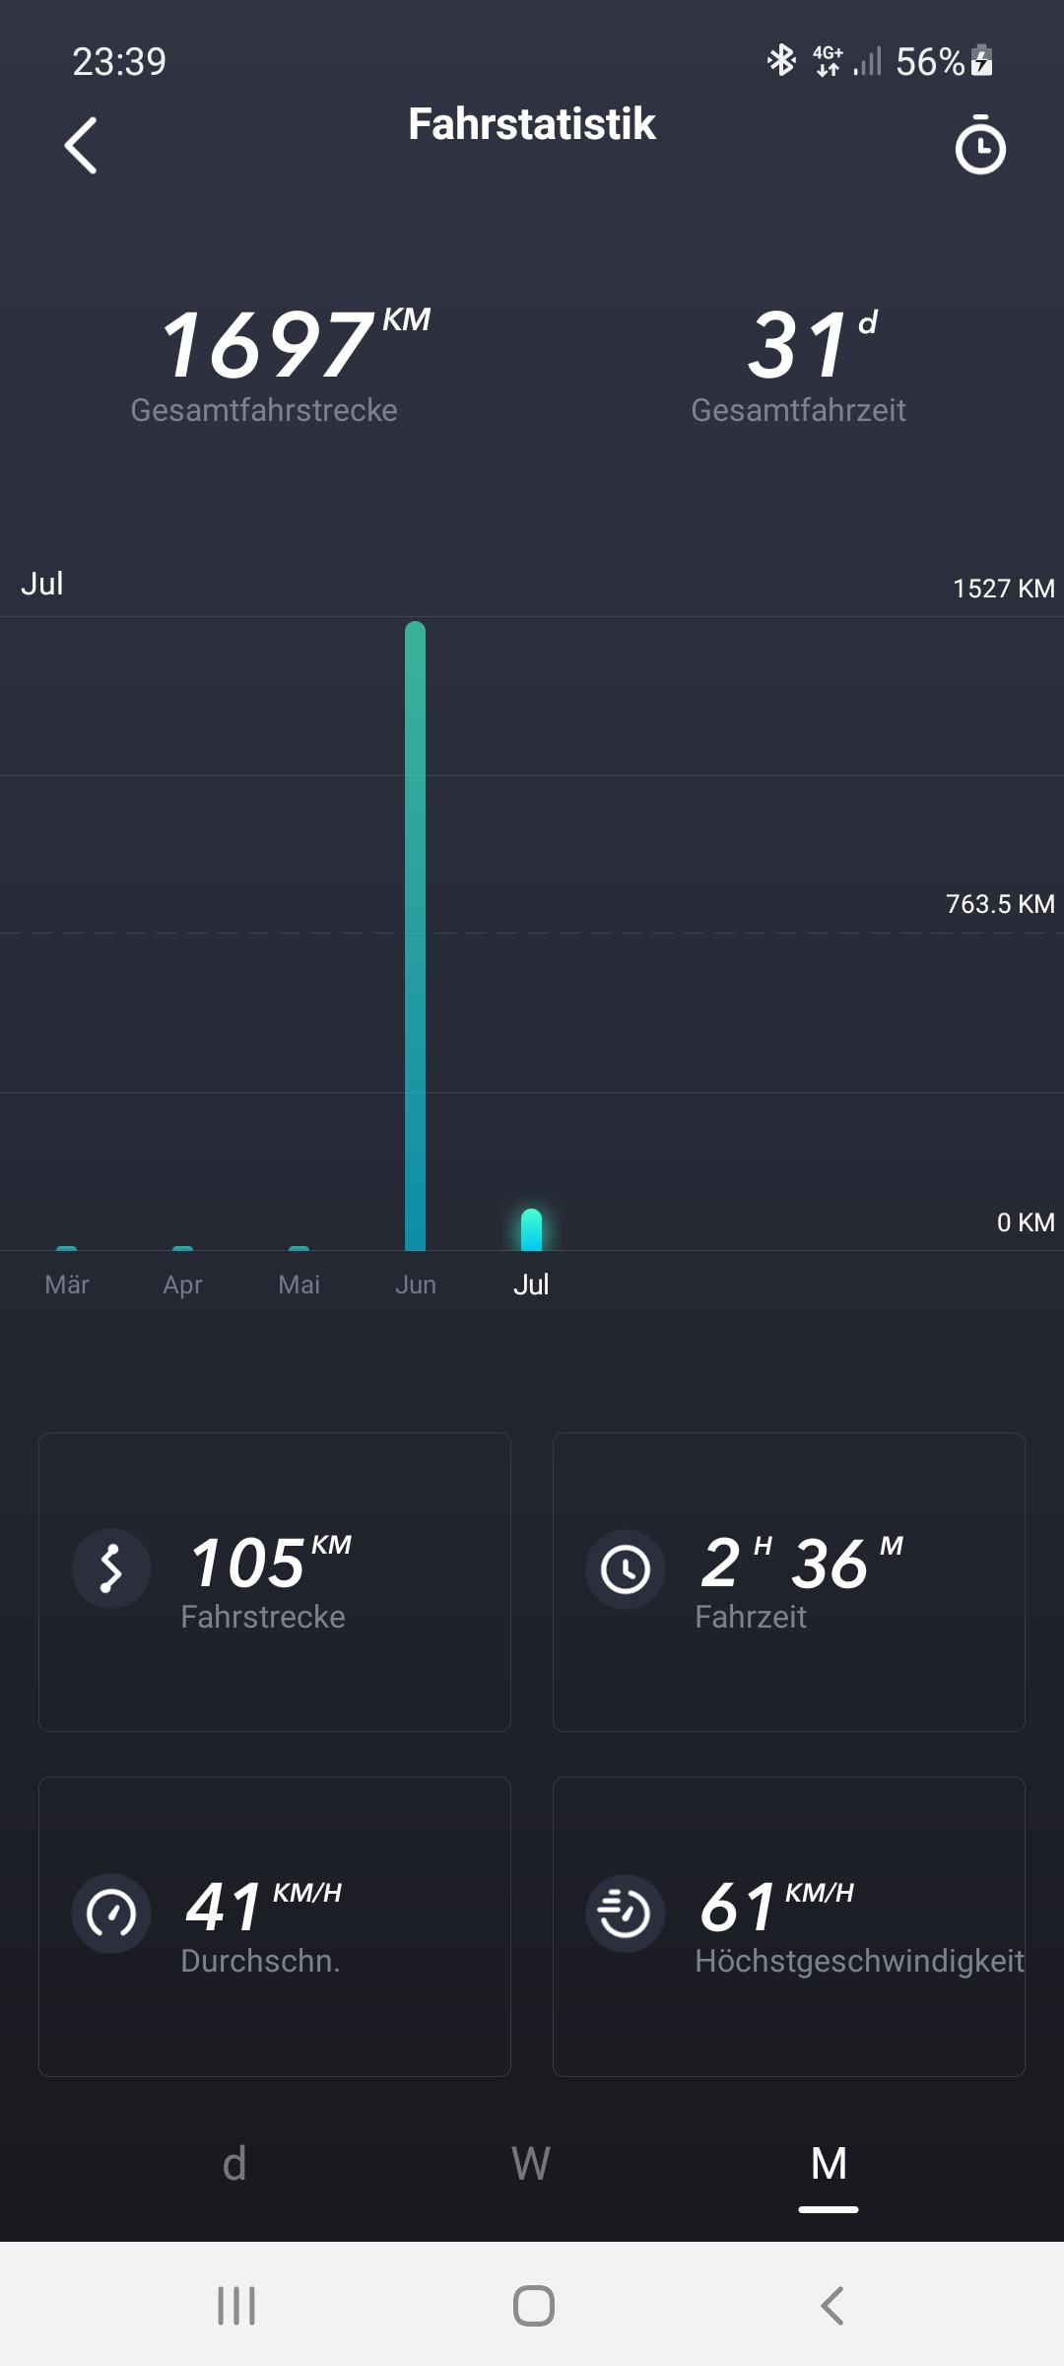
Task: Select the Apr month label
Action: (x=182, y=1285)
